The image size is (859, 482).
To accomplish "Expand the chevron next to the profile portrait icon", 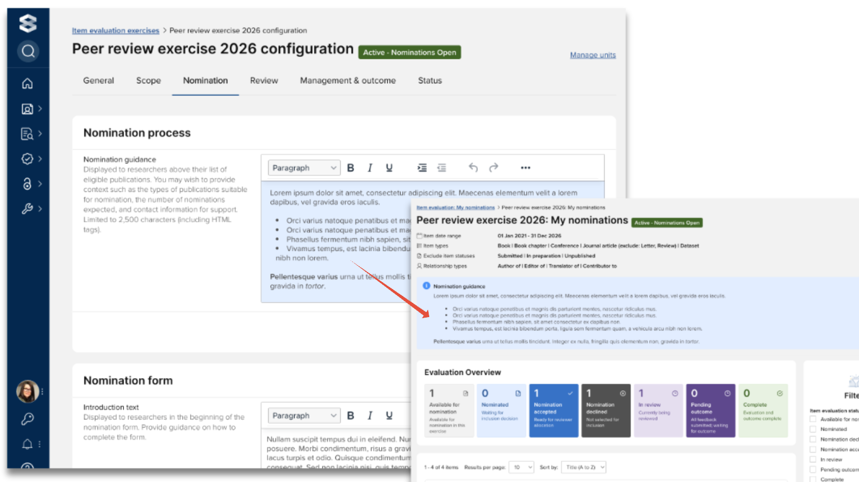I will (40, 109).
